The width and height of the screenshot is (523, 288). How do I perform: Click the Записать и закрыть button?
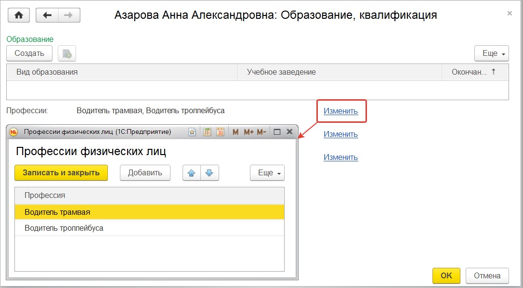[61, 173]
